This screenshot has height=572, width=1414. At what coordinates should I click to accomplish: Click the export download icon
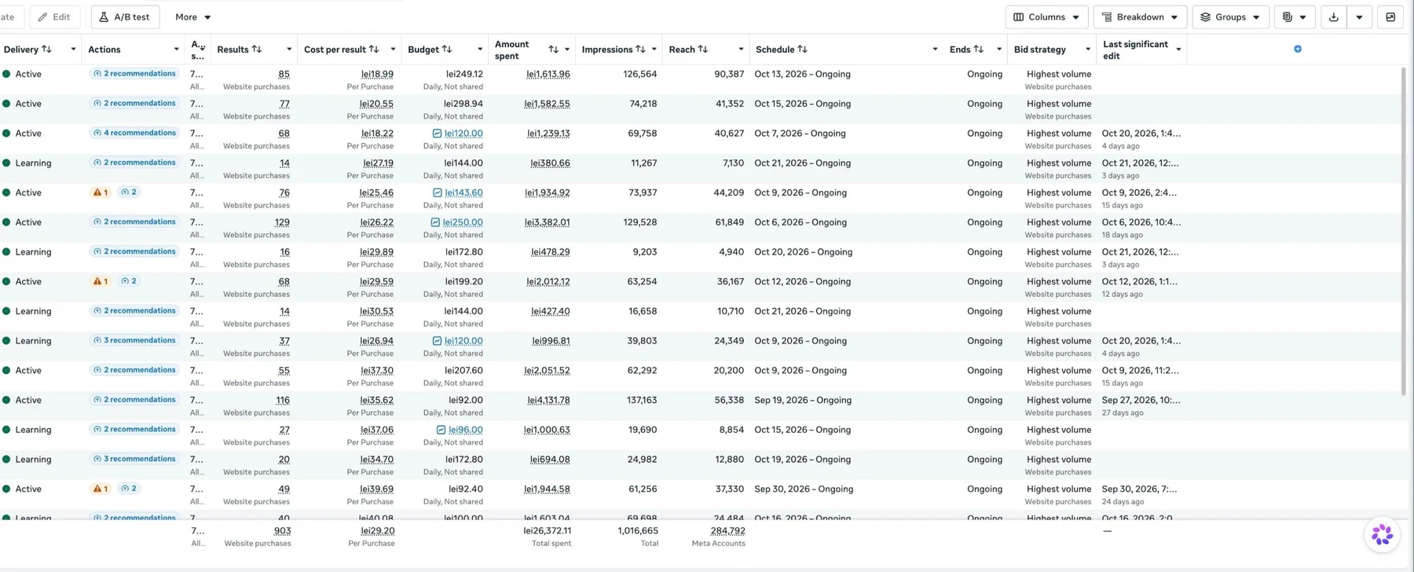coord(1334,17)
